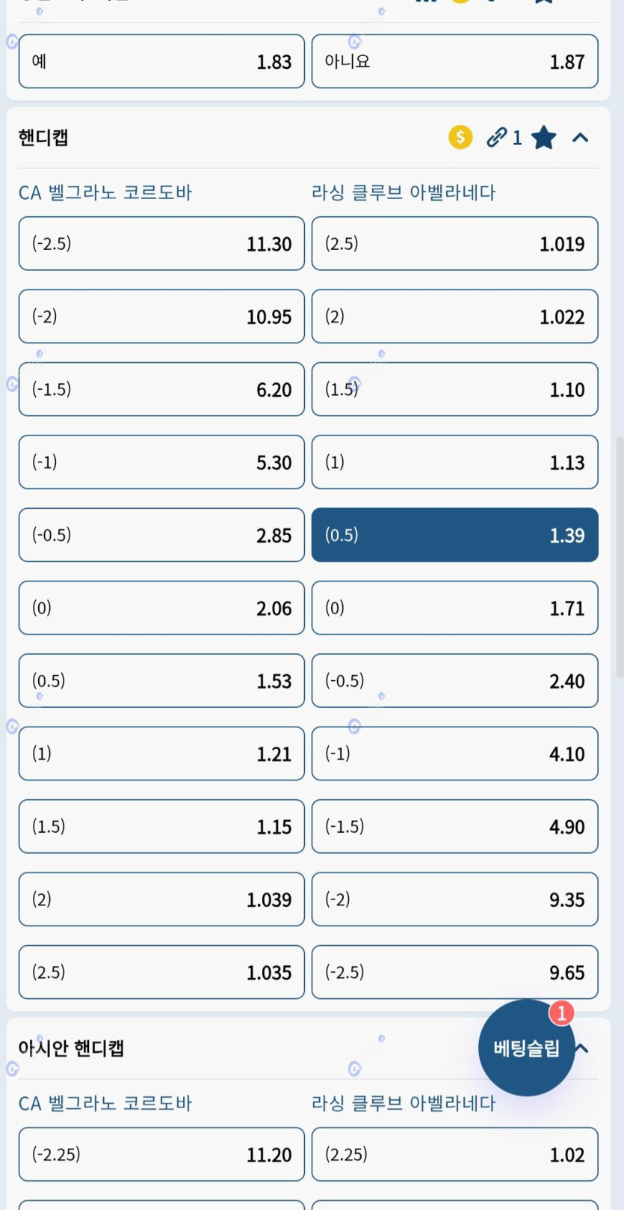Select the (-2.5) handicap at 9.65 odds

pos(454,972)
